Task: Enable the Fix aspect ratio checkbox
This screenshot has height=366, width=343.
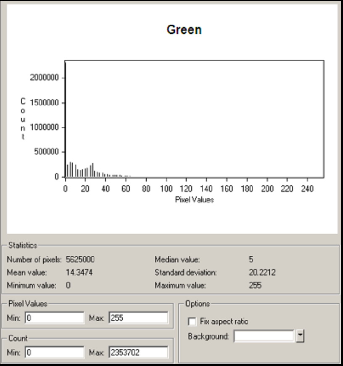Action: coord(192,321)
